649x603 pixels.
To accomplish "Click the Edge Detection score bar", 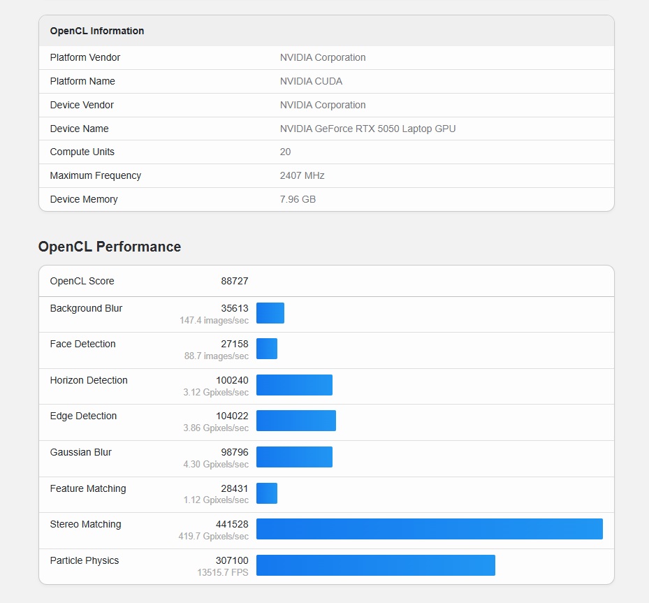I will 296,421.
